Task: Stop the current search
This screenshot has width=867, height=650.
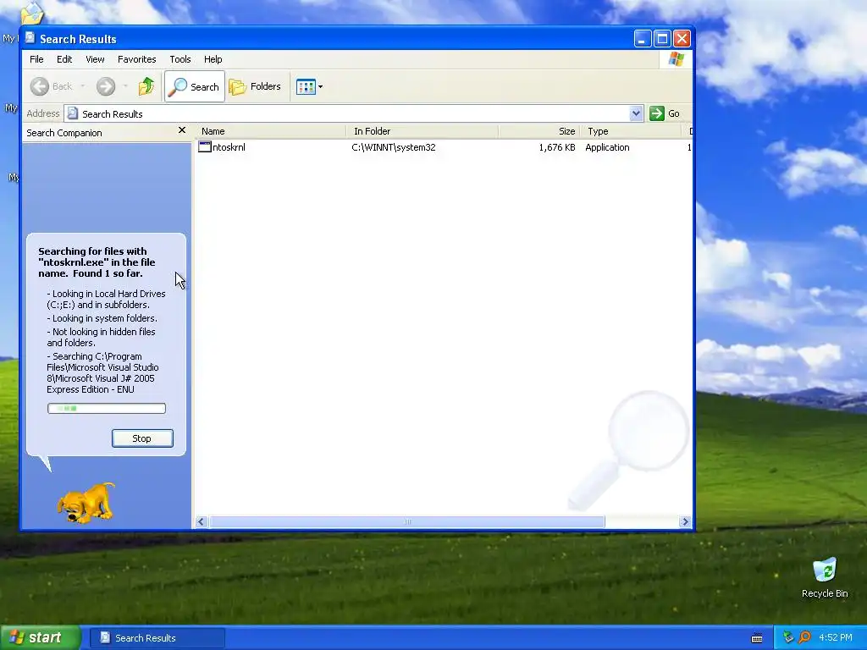Action: 142,438
